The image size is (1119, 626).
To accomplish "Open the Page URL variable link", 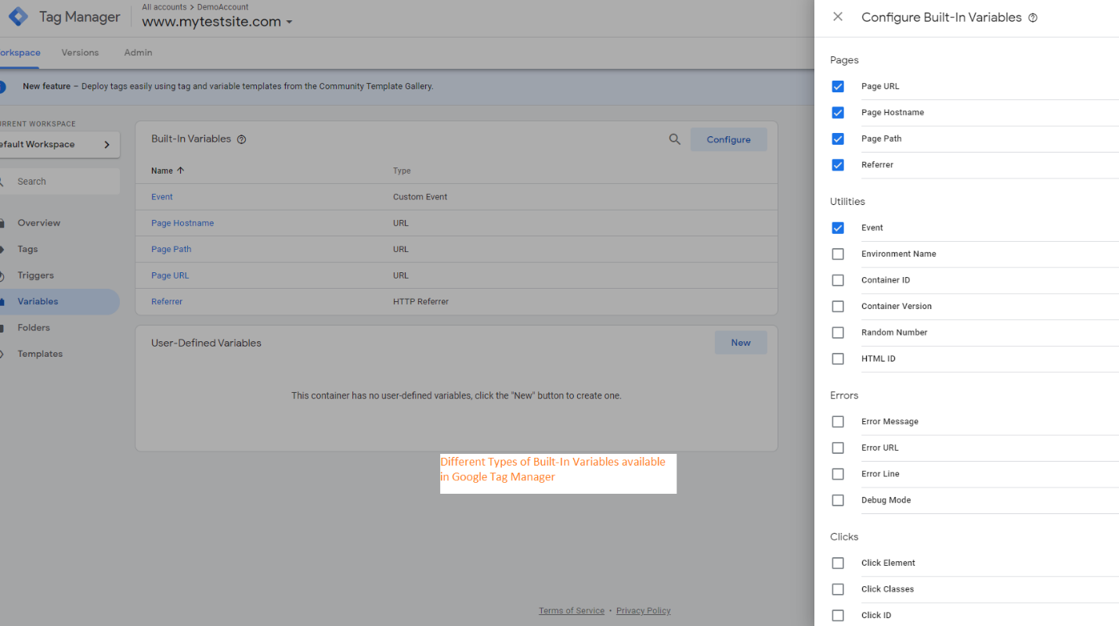I will coord(170,275).
